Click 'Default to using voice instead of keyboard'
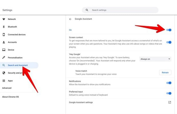This screenshot has height=114, width=177. click(x=88, y=95)
